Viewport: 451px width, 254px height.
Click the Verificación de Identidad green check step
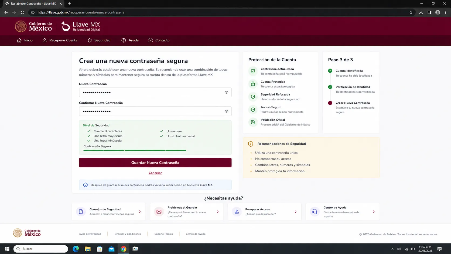tap(330, 87)
